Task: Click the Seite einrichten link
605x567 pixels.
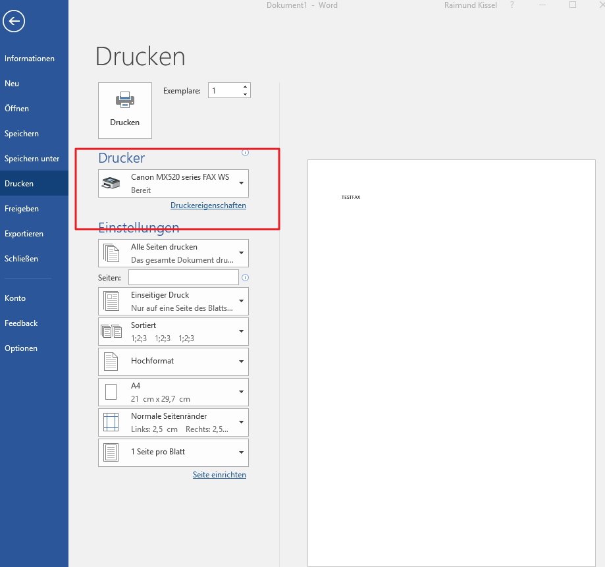Action: click(219, 475)
